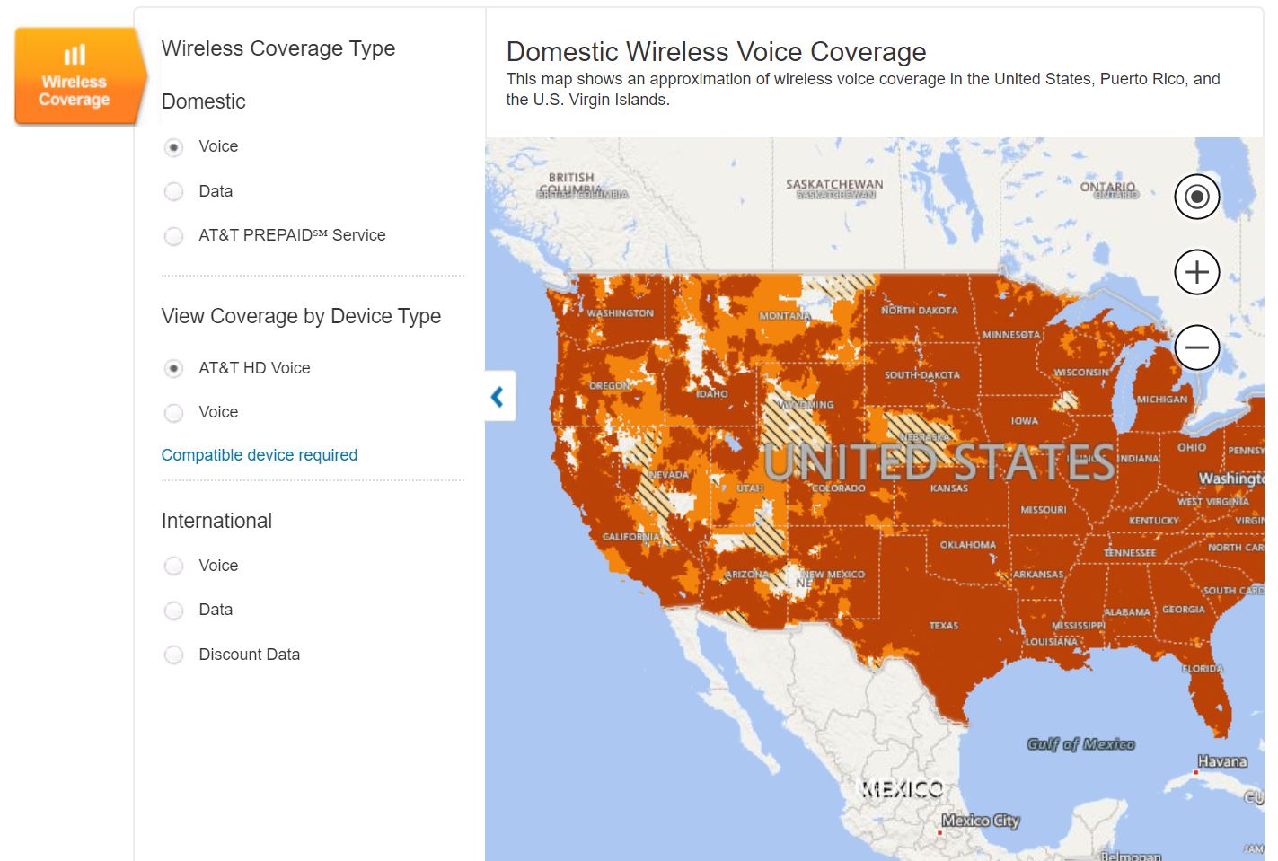The image size is (1278, 861).
Task: Choose International Discount Data option
Action: pyautogui.click(x=174, y=655)
